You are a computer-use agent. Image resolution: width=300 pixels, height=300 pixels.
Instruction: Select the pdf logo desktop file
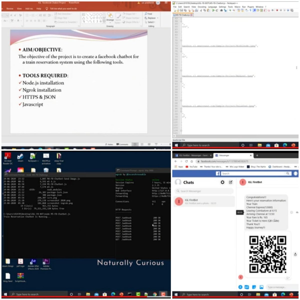tap(20, 263)
